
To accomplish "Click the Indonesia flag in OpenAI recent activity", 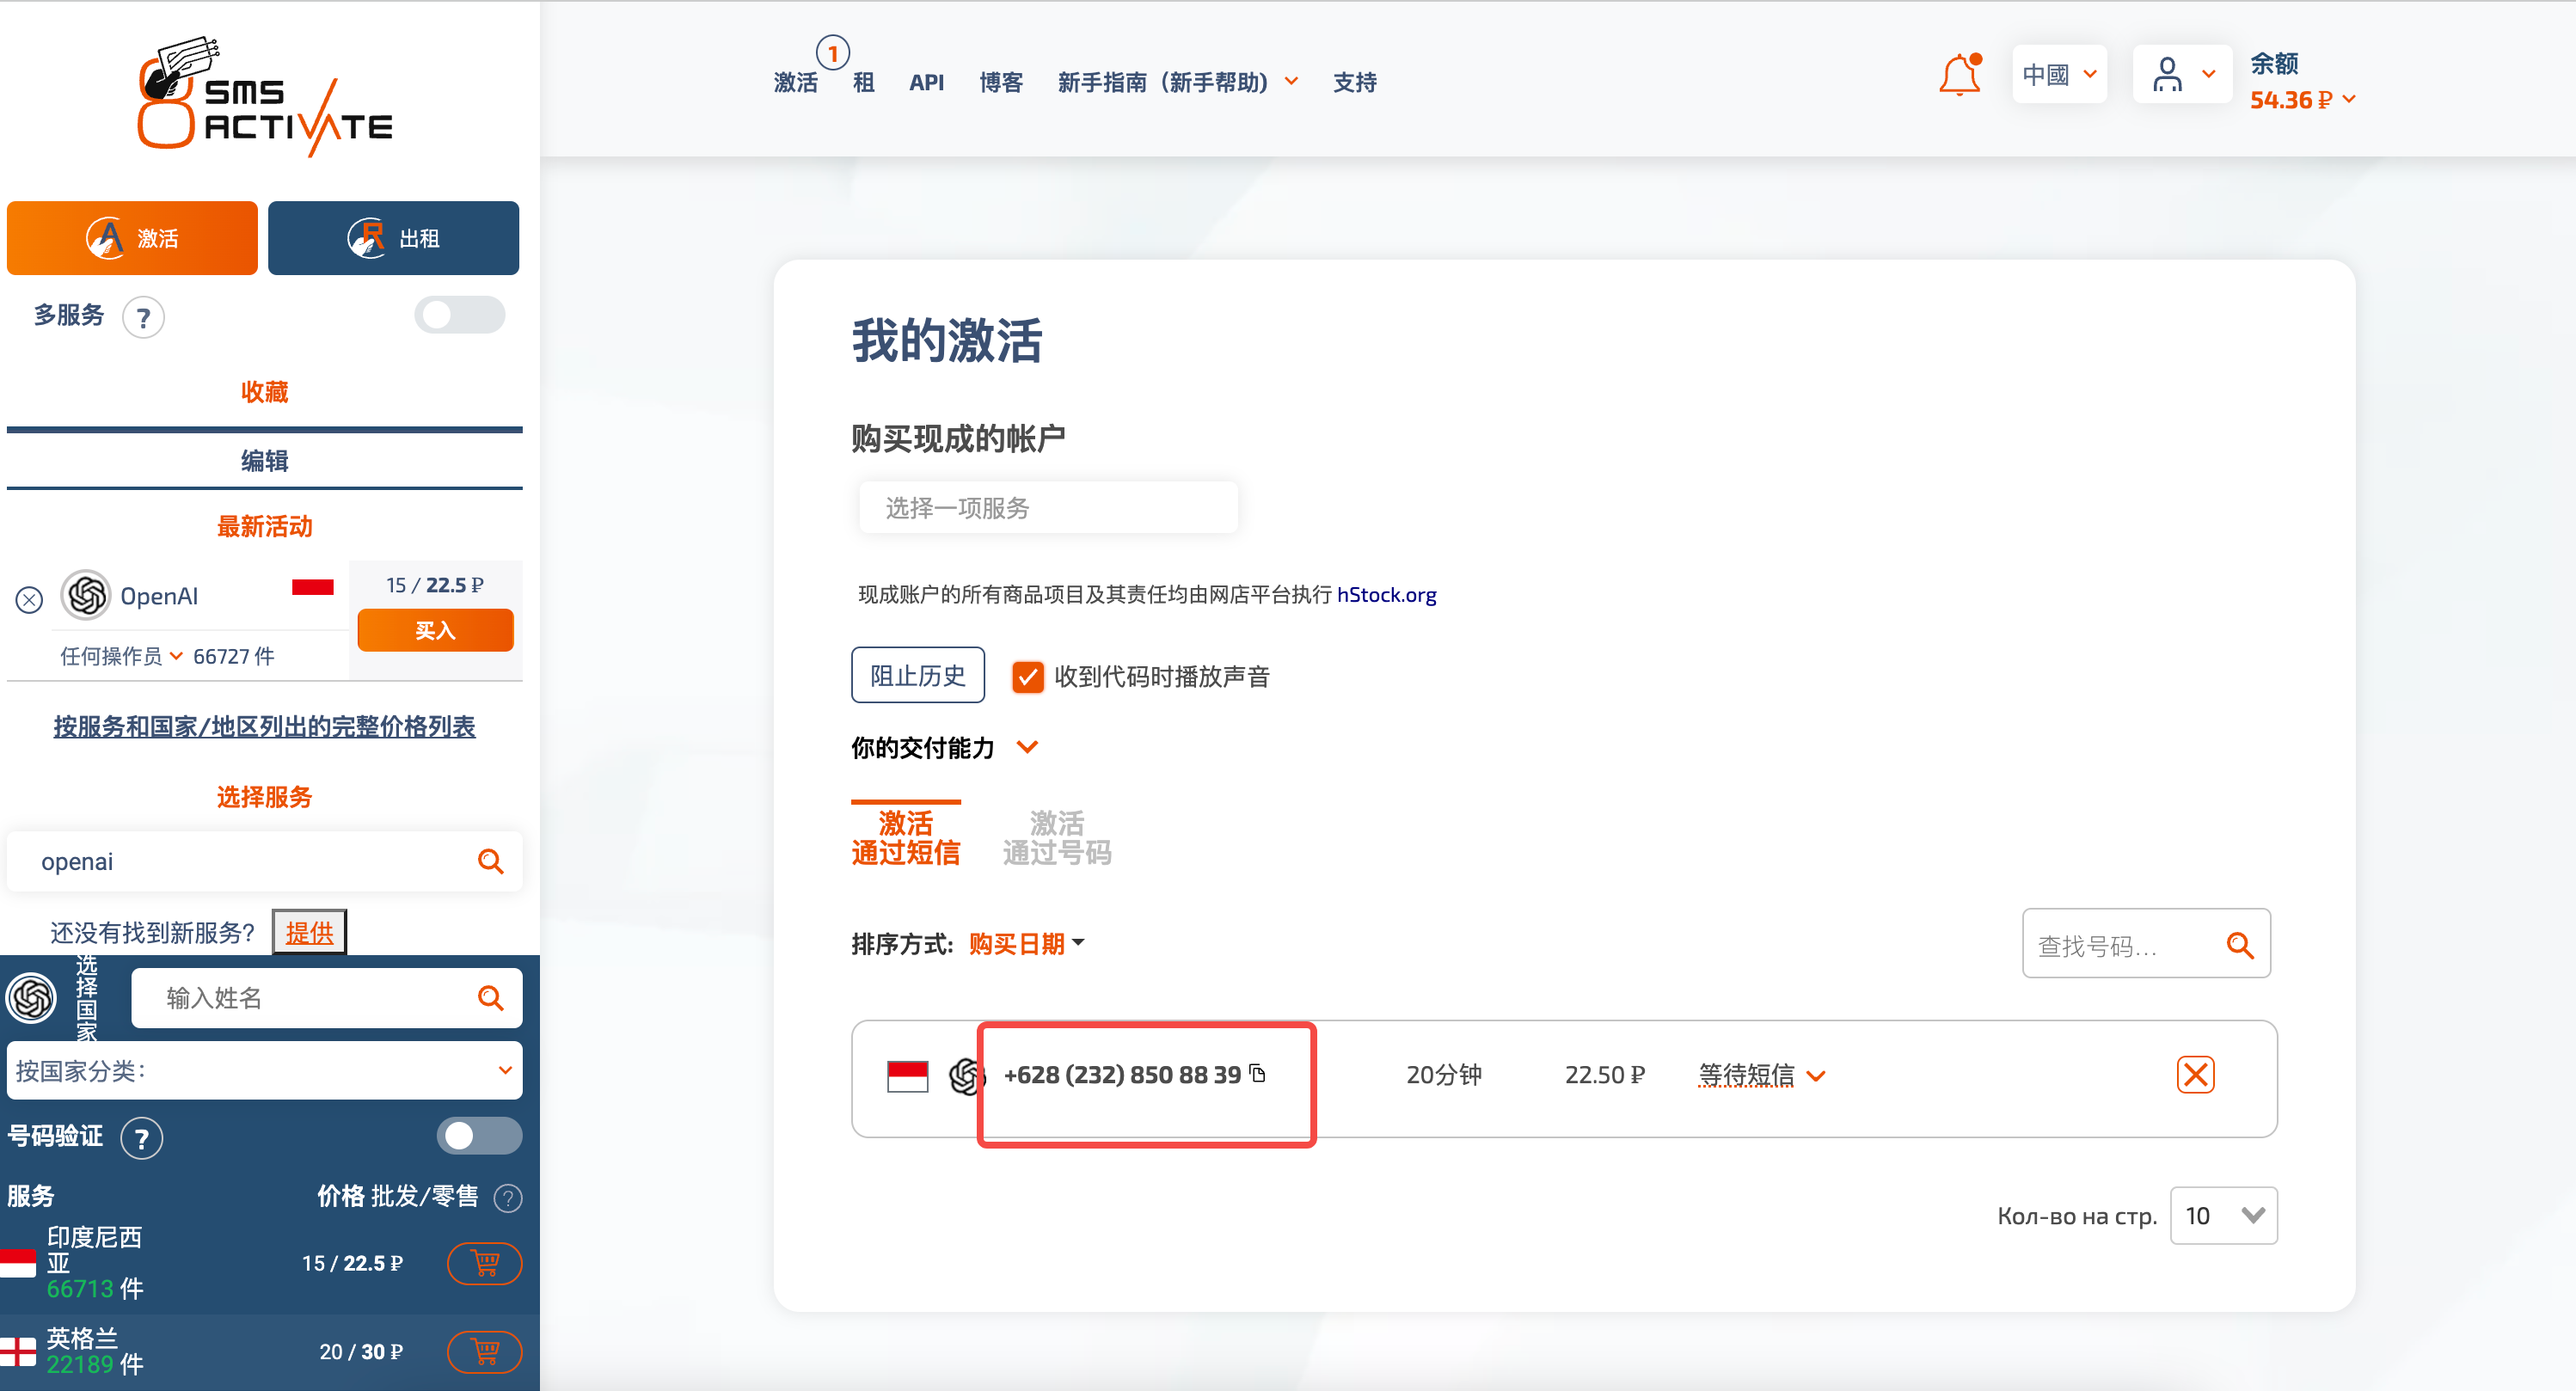I will [313, 588].
